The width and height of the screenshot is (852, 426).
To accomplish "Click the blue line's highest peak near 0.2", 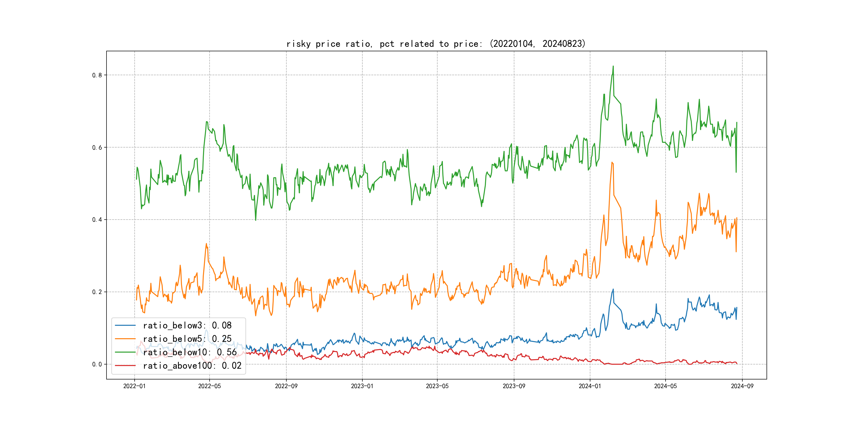I will 613,290.
